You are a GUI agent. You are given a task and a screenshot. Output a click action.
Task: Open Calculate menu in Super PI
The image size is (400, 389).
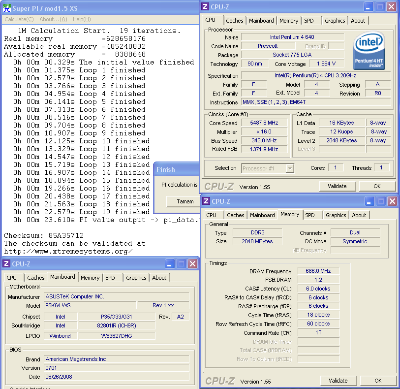[19, 19]
